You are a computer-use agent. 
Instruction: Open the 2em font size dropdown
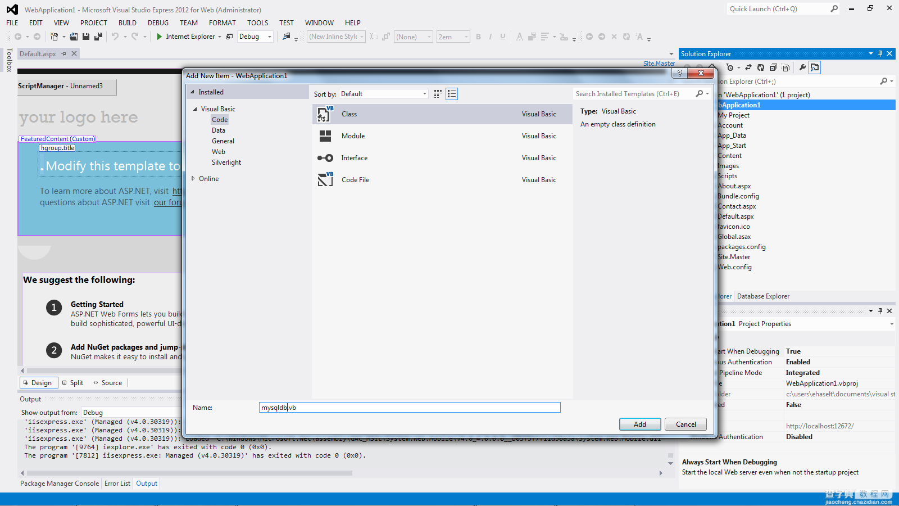(x=453, y=37)
